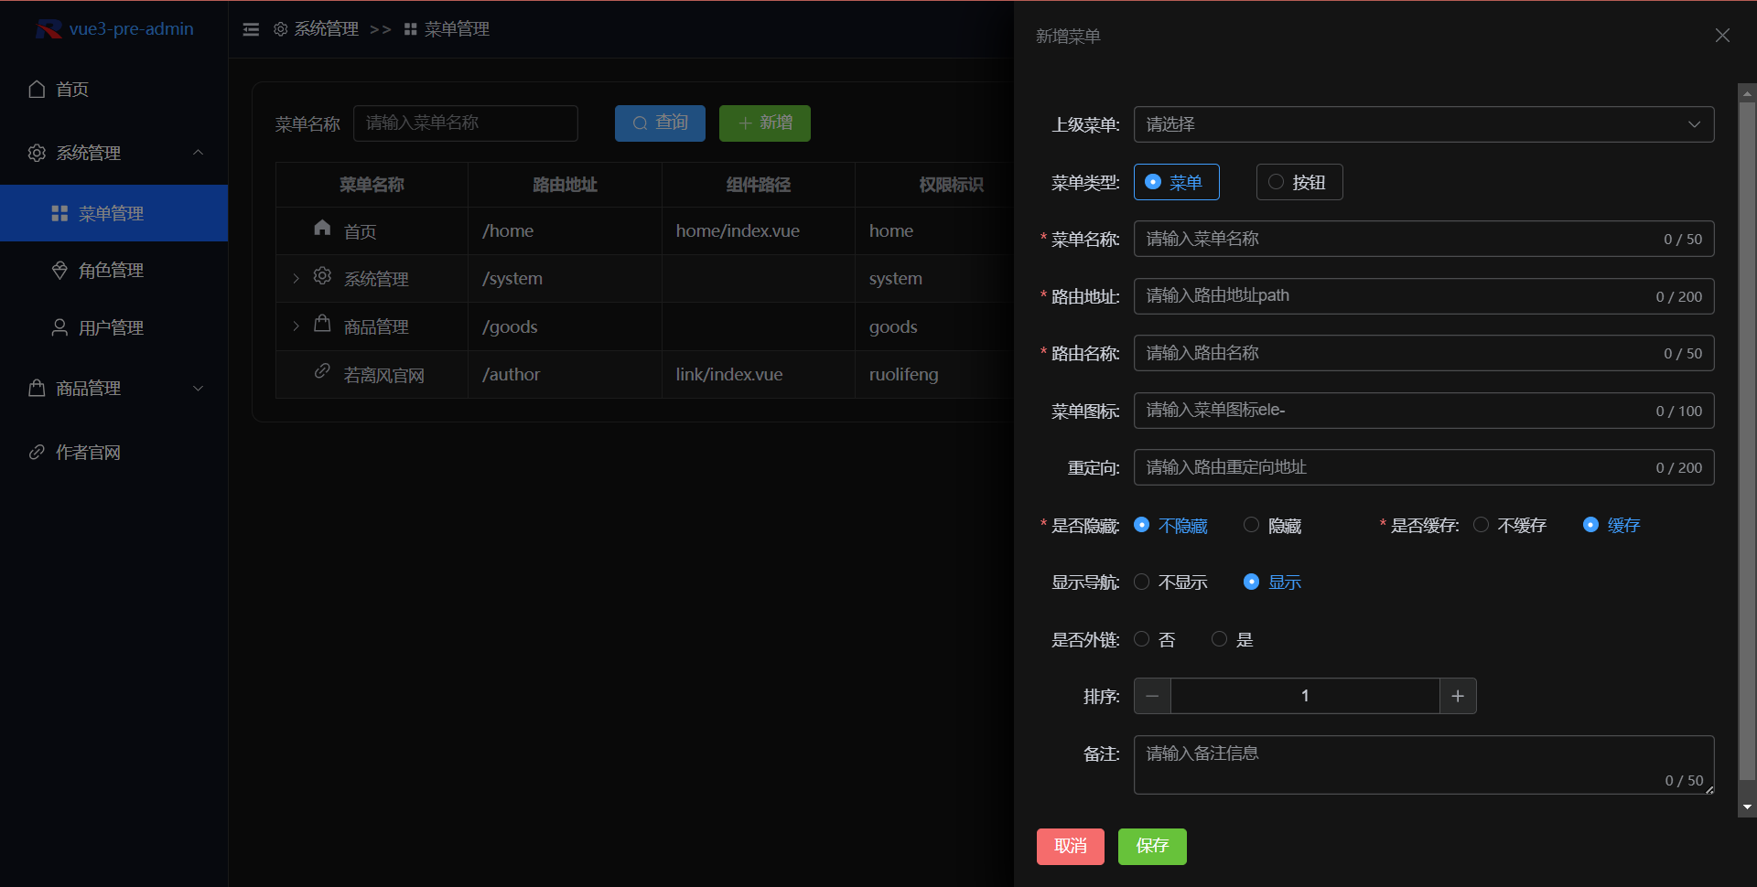Click the person icon of 用户管理
Screen dimensions: 1757x887
point(59,327)
